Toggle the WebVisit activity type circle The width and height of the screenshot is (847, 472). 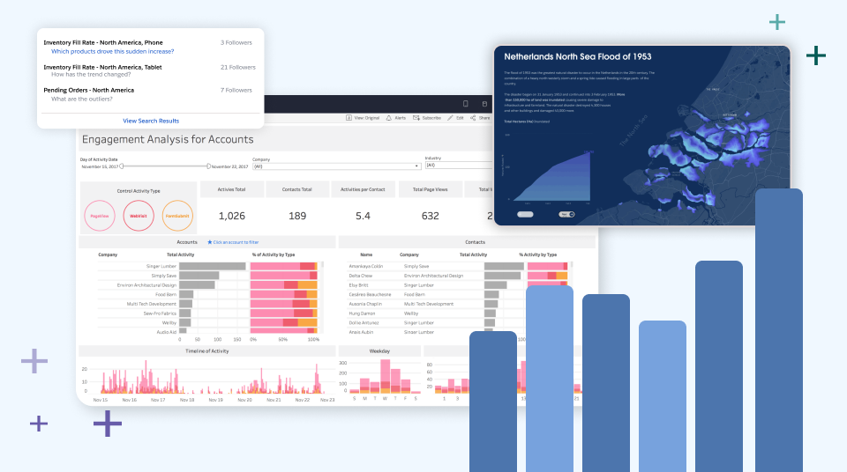click(x=138, y=216)
